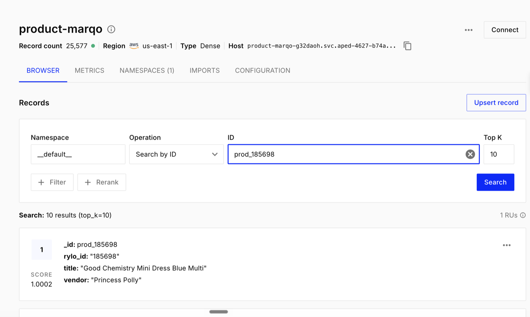This screenshot has width=530, height=317.
Task: Click the AWS region logo
Action: tap(134, 46)
